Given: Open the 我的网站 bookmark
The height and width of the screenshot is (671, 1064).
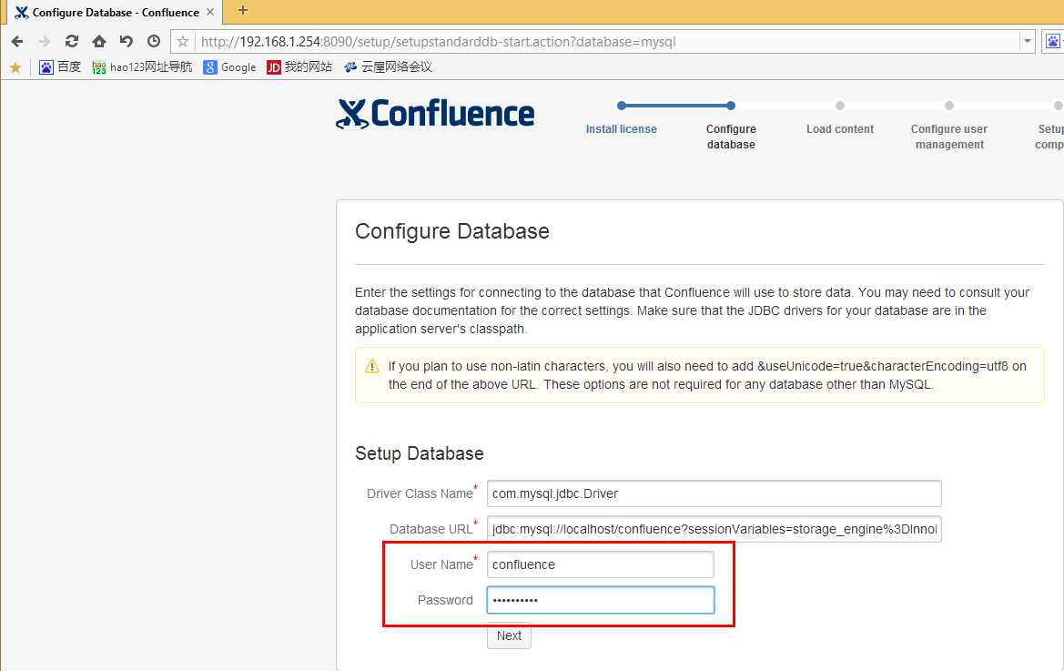Looking at the screenshot, I should point(299,66).
